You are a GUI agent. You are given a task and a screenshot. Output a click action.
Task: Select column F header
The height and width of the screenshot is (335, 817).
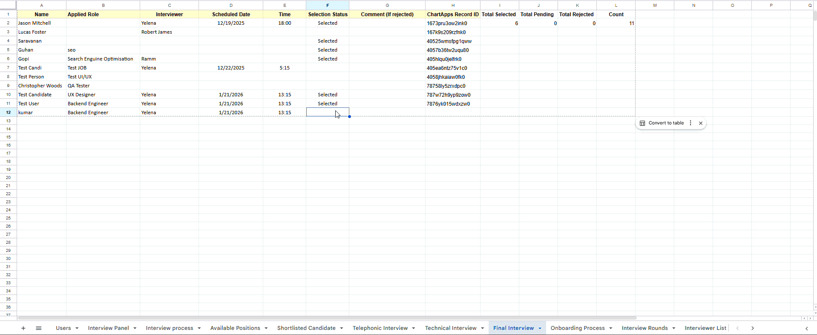328,6
